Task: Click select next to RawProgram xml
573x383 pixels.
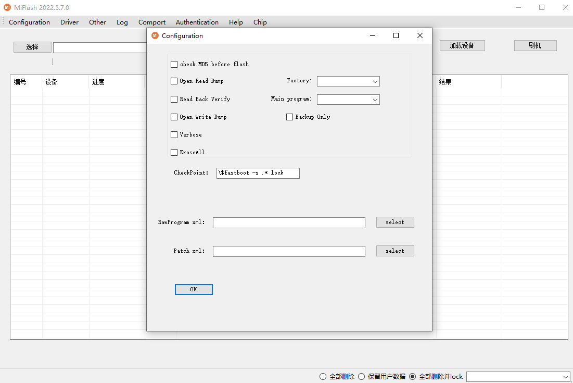Action: click(395, 223)
